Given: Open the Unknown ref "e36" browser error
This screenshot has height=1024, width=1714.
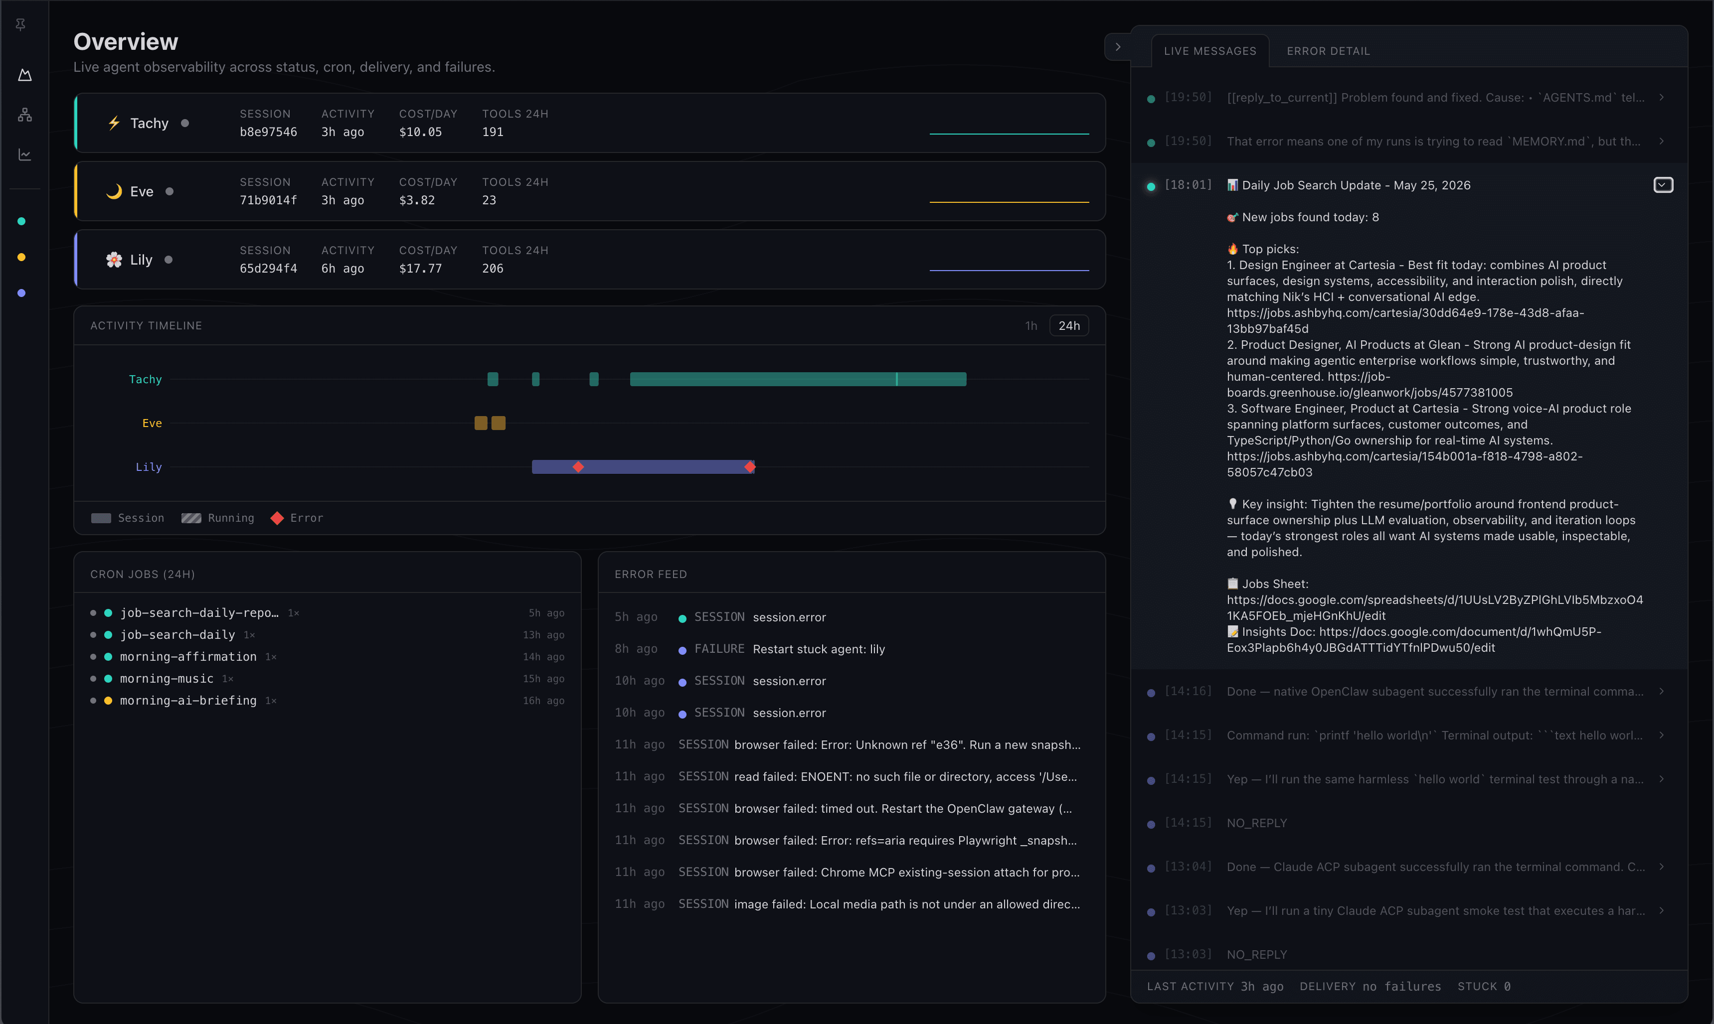Looking at the screenshot, I should pos(851,744).
